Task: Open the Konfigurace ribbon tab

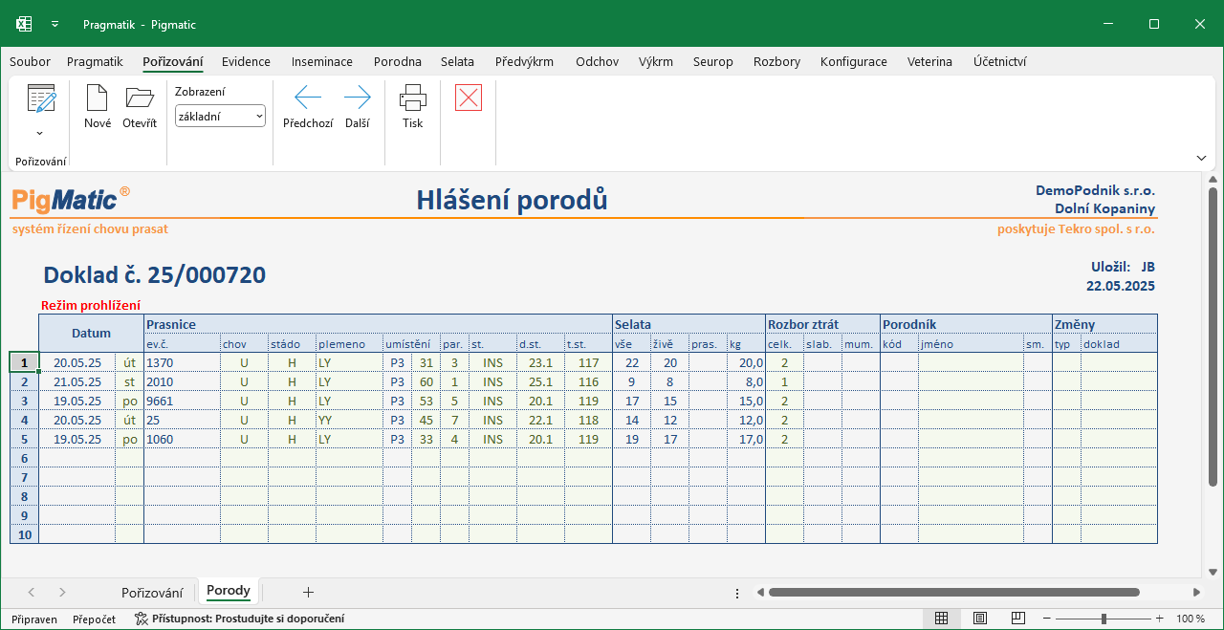Action: [x=854, y=61]
